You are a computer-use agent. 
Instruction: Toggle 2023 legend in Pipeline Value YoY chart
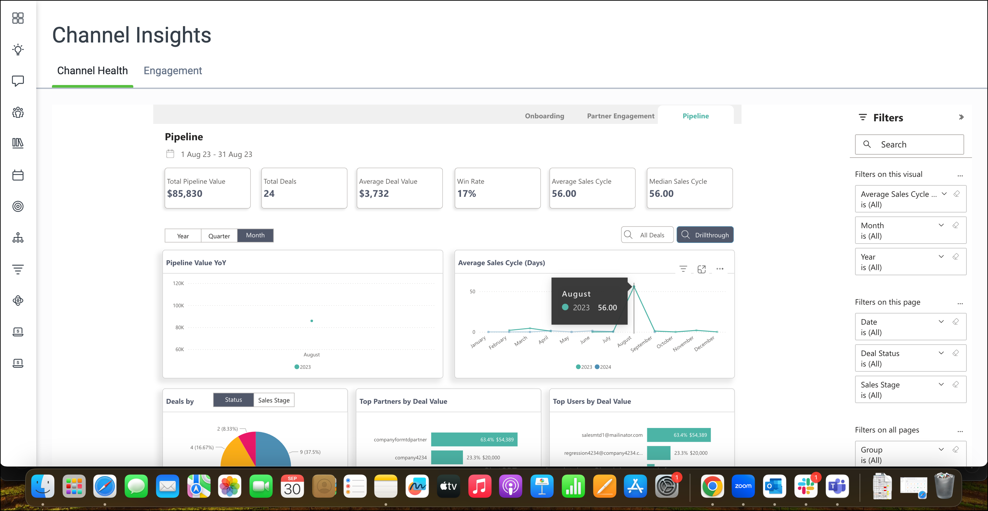303,366
